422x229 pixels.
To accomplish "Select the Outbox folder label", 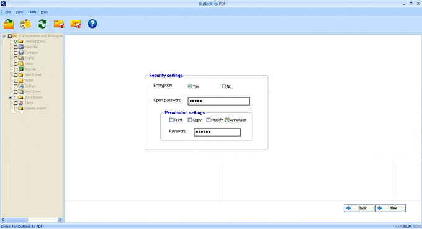I will coord(30,86).
